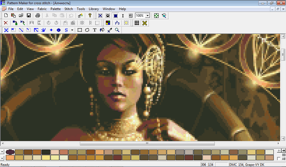Select the magnifier zoom tool
286x167 pixels.
click(117, 30)
